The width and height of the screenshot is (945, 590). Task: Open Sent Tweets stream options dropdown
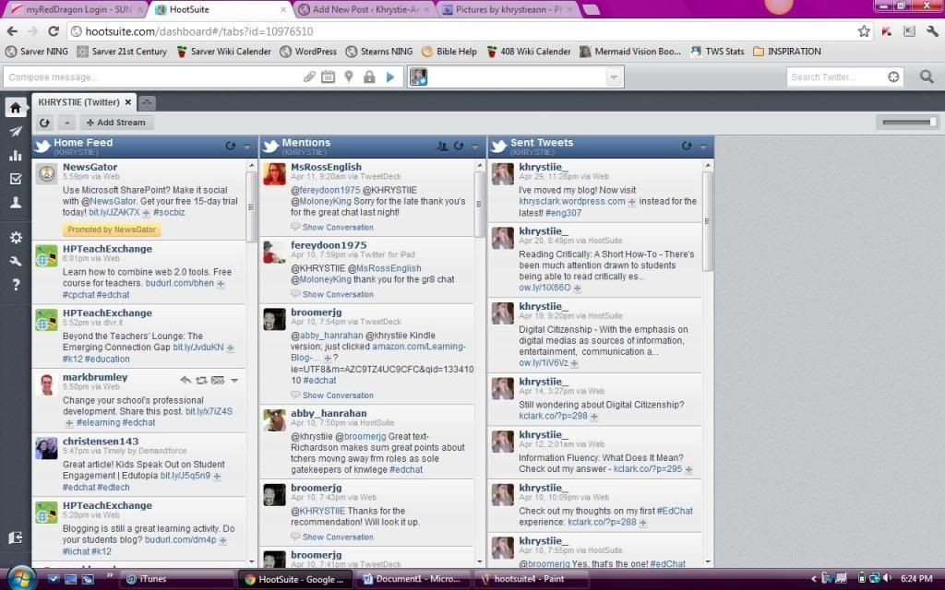click(x=702, y=147)
